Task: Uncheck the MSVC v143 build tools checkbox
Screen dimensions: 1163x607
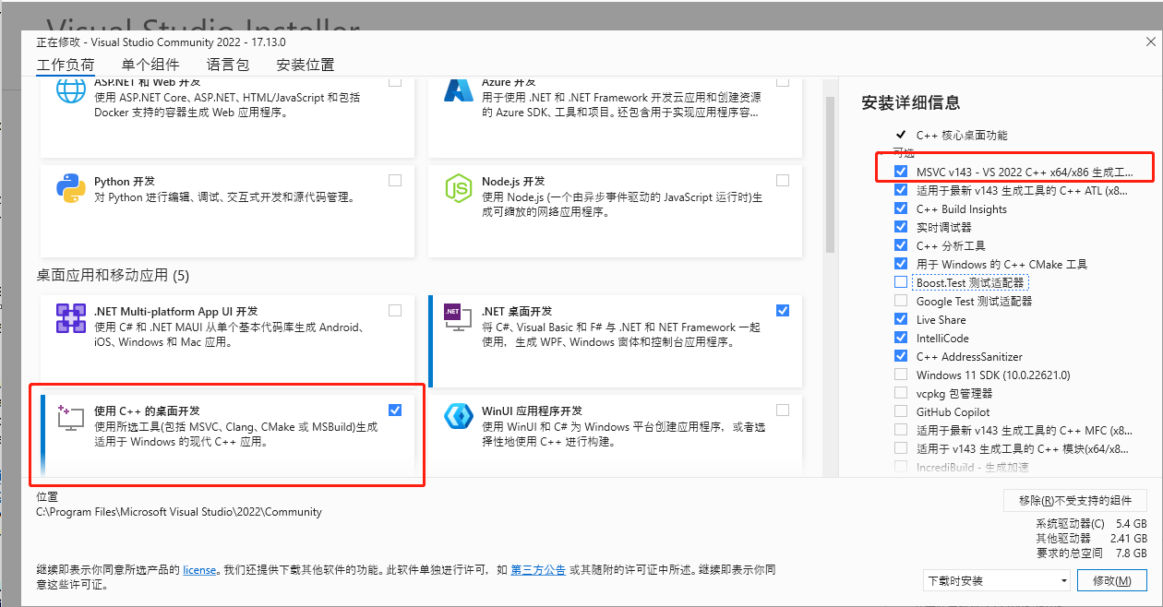Action: pos(901,172)
